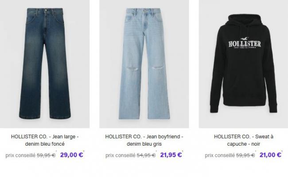
Task: Open the light blue boyfriend jeans photo
Action: (x=144, y=64)
